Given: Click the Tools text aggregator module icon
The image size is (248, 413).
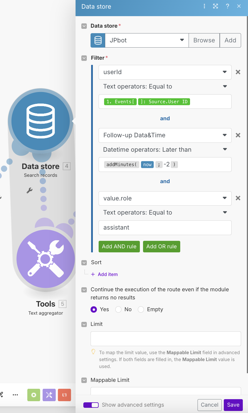Looking at the screenshot, I should (x=46, y=259).
